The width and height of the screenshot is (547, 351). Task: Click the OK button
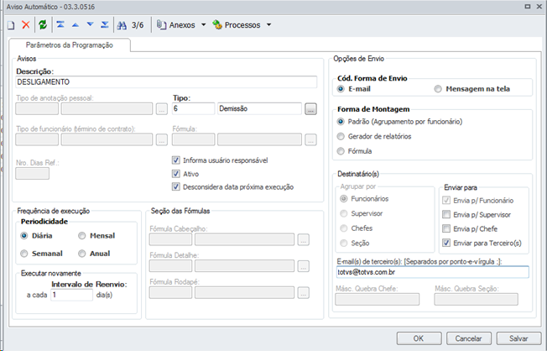419,338
